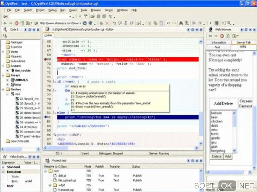Click the Delete button in web page

[x=217, y=156]
